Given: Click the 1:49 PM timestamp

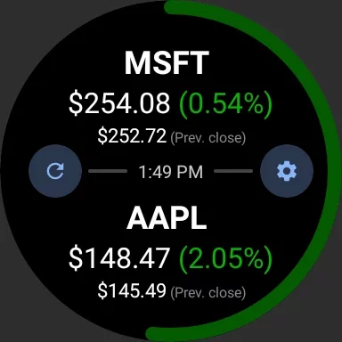Looking at the screenshot, I should 171,172.
